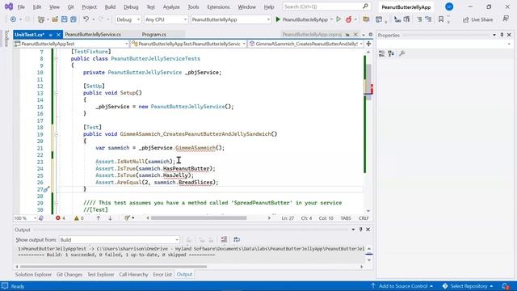The width and height of the screenshot is (517, 291).
Task: Click the Hot Reload flame icon
Action: 348,19
